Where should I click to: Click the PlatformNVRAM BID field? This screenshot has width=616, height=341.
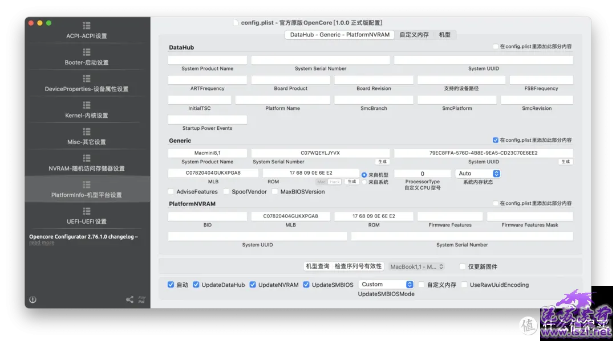point(208,216)
